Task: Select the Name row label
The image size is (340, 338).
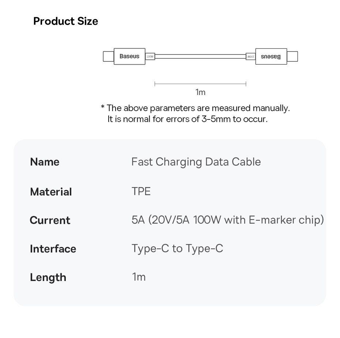Action: [x=45, y=162]
